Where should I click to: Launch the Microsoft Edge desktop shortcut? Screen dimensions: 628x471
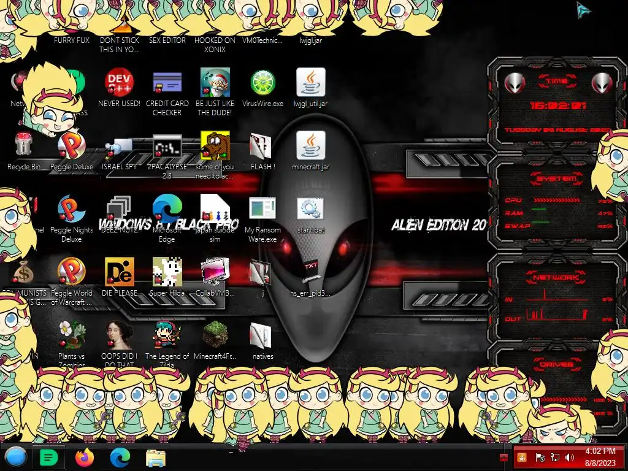pyautogui.click(x=167, y=209)
